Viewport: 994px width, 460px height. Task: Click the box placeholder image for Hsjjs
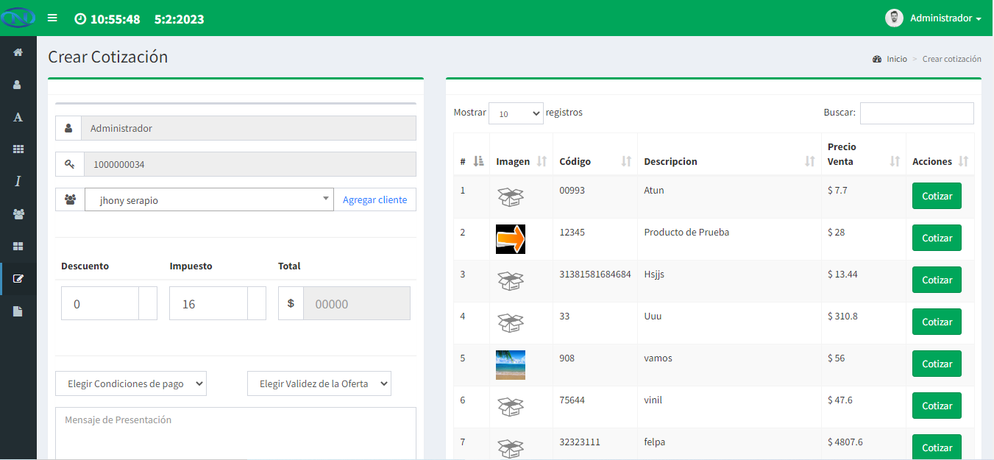click(x=511, y=280)
